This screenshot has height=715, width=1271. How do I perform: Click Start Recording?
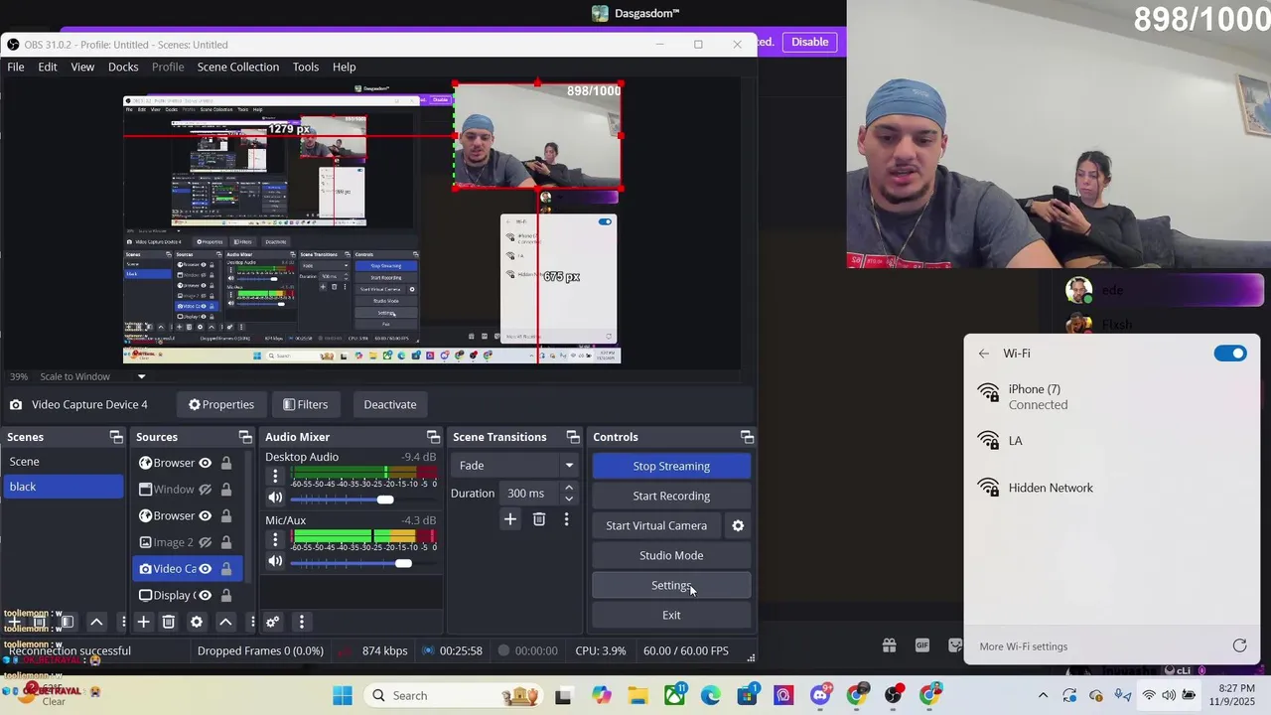[671, 496]
